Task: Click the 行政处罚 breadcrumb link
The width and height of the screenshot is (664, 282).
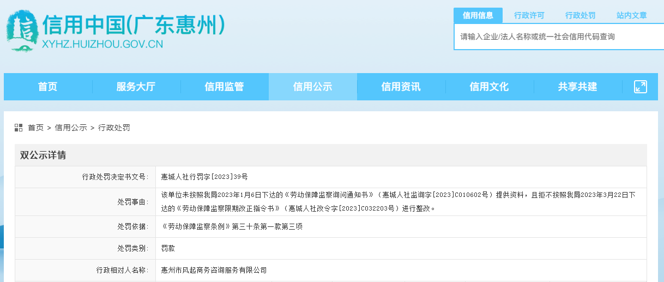Action: coord(114,128)
